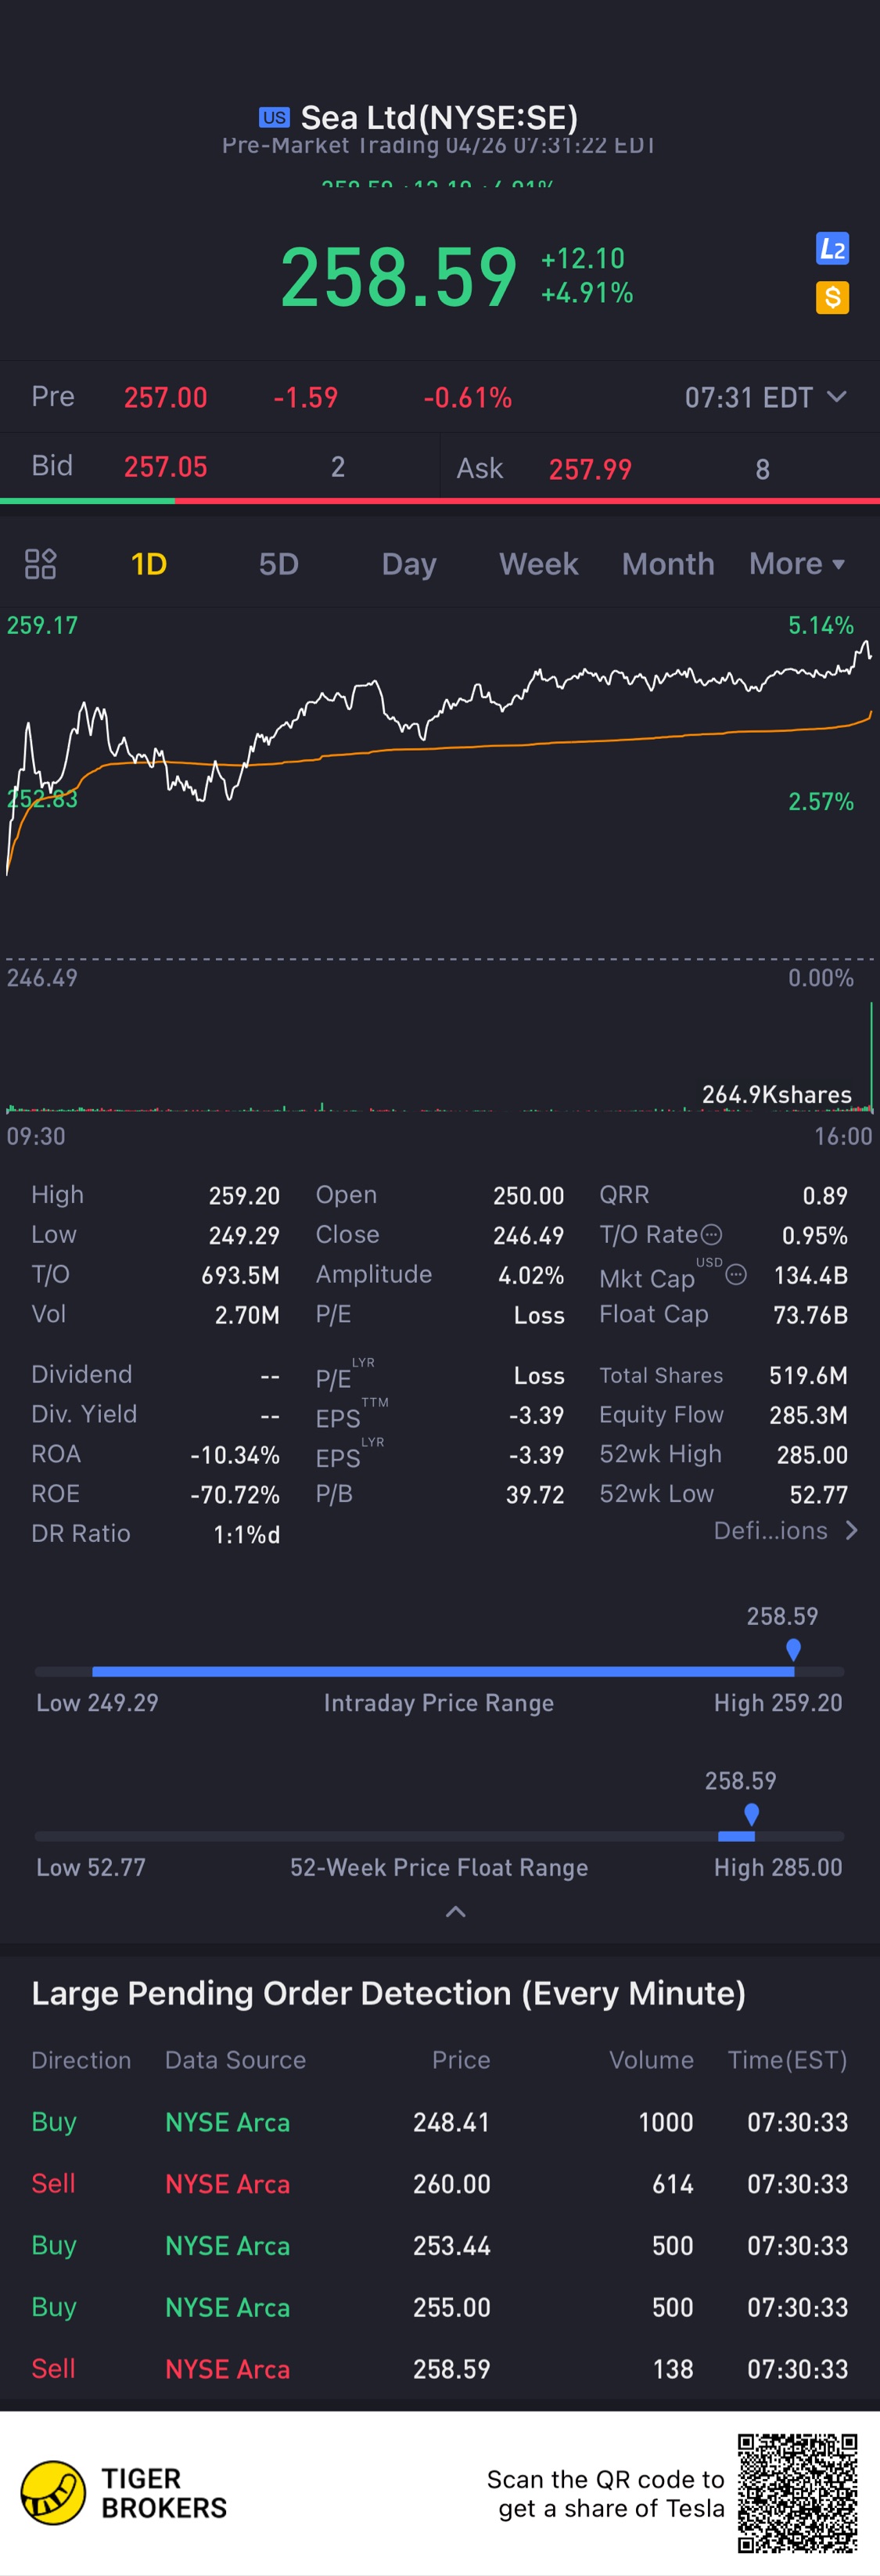This screenshot has height=2576, width=880.
Task: Tap the T/O Rate info icon
Action: (711, 1235)
